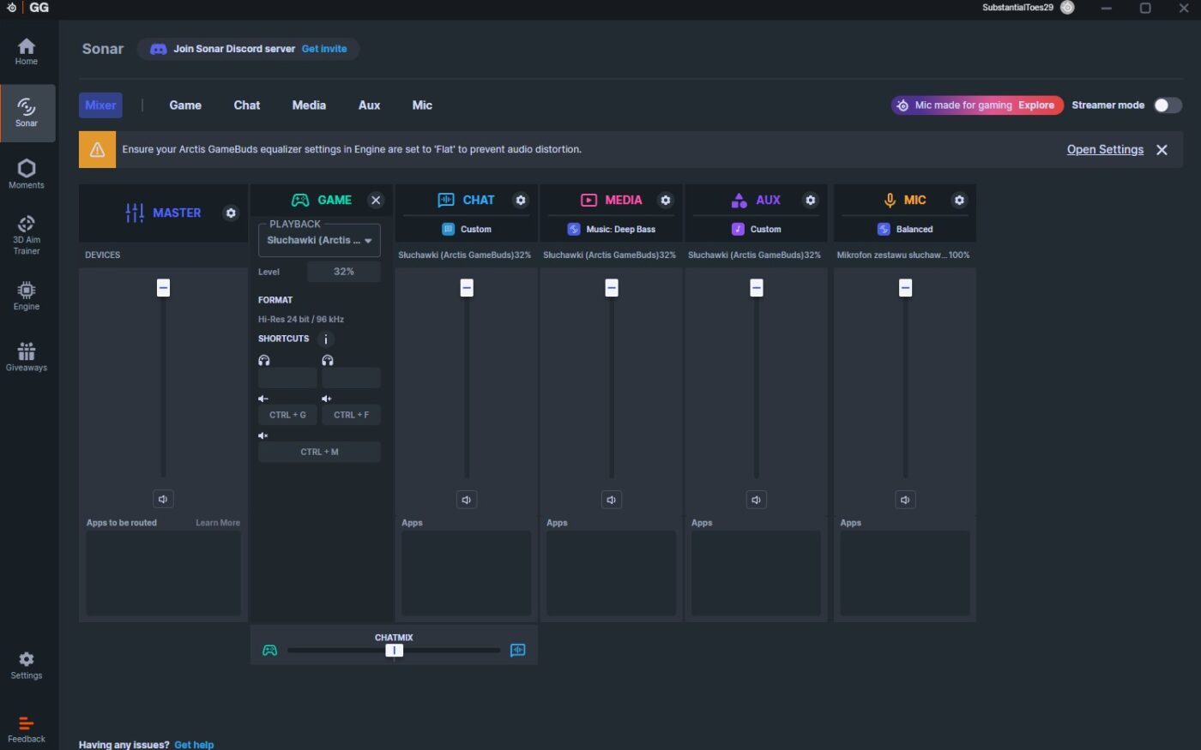Click the ChatMix game controller icon
Viewport: 1201px width, 750px height.
click(x=269, y=651)
